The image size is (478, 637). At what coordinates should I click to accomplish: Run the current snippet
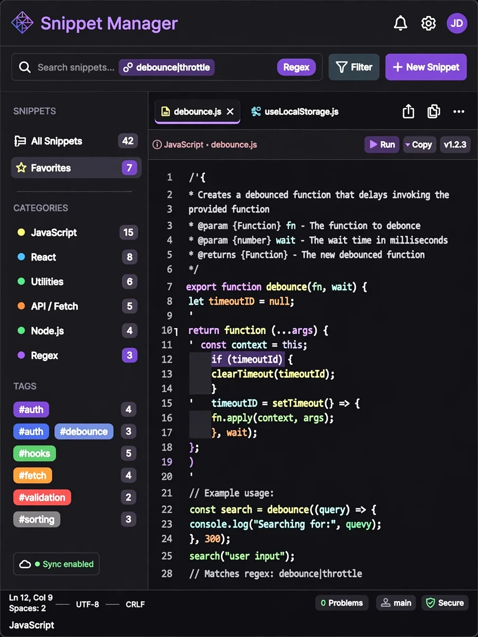click(382, 144)
